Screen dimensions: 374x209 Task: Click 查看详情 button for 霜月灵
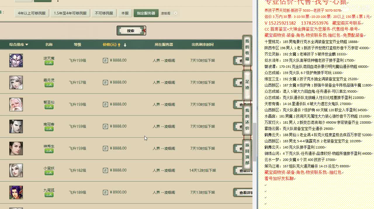tap(238, 82)
